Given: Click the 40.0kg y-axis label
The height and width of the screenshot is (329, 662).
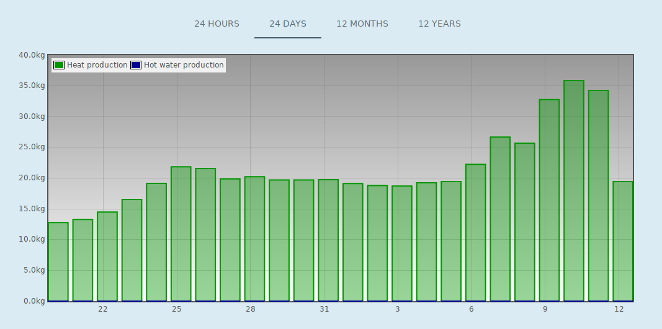Looking at the screenshot, I should tap(32, 55).
